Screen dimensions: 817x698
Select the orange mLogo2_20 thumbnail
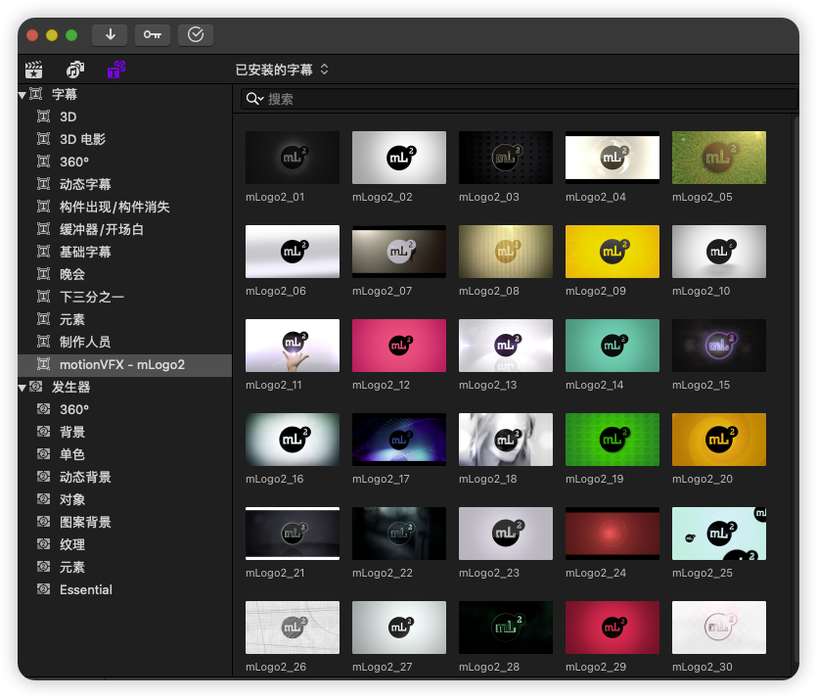719,440
